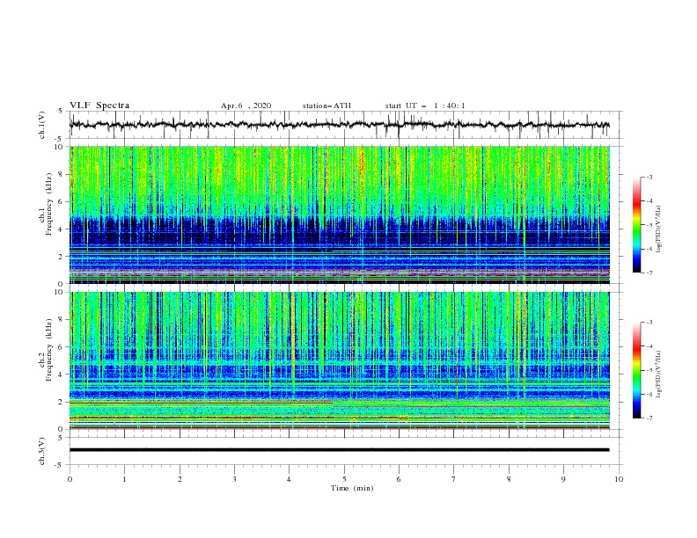Select the date text "Apr.6 , 2020"
This screenshot has width=697, height=538.
pos(246,105)
